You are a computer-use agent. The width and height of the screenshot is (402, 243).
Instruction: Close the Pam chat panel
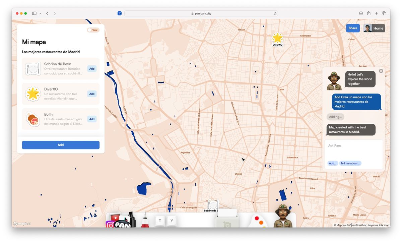(x=381, y=71)
